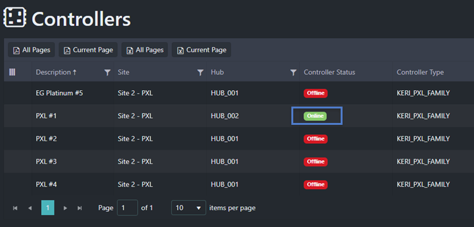474x227 pixels.
Task: Click the page number input field
Action: pyautogui.click(x=127, y=207)
